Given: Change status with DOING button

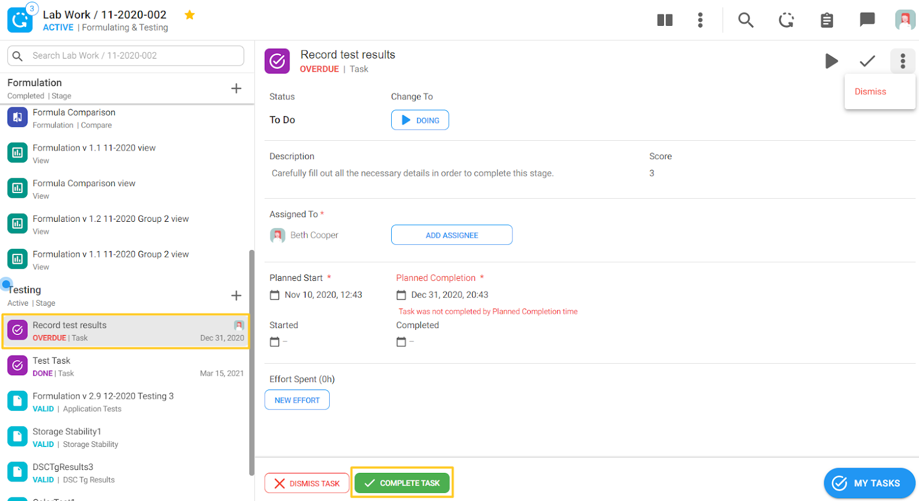Looking at the screenshot, I should (420, 120).
